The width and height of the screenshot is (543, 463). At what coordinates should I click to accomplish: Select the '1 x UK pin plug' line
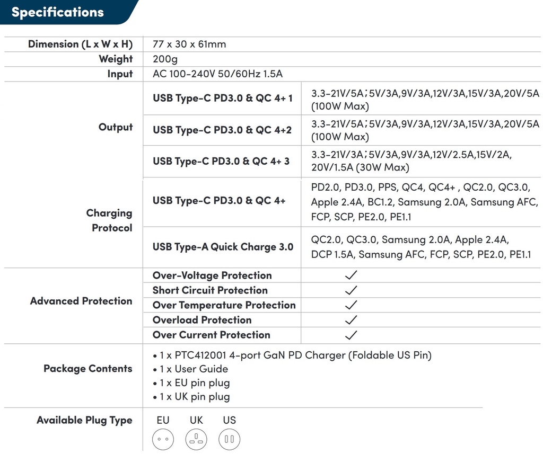[191, 397]
